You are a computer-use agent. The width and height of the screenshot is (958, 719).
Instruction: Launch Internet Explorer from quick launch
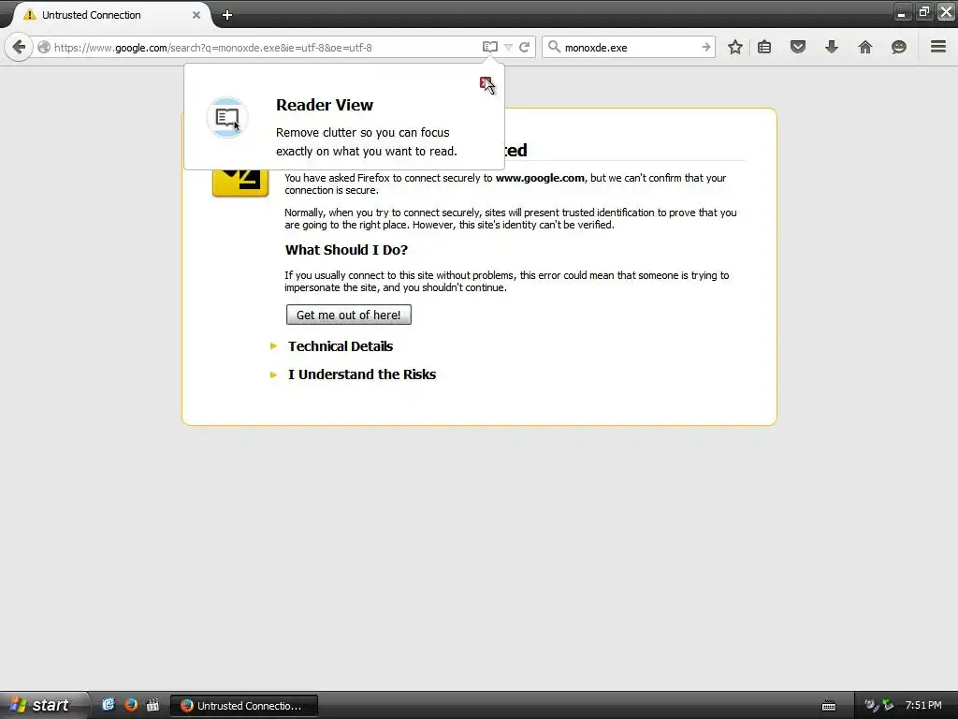pyautogui.click(x=109, y=705)
